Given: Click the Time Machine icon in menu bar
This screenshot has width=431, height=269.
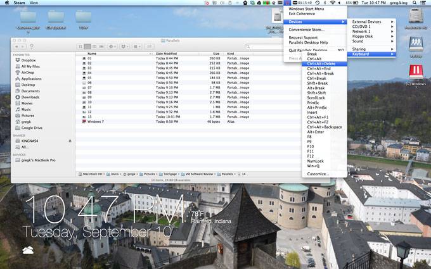Looking at the screenshot, I should (x=317, y=3).
